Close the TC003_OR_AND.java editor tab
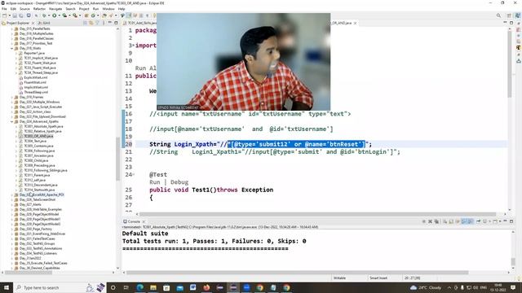Image resolution: width=522 pixels, height=293 pixels. coord(356,23)
